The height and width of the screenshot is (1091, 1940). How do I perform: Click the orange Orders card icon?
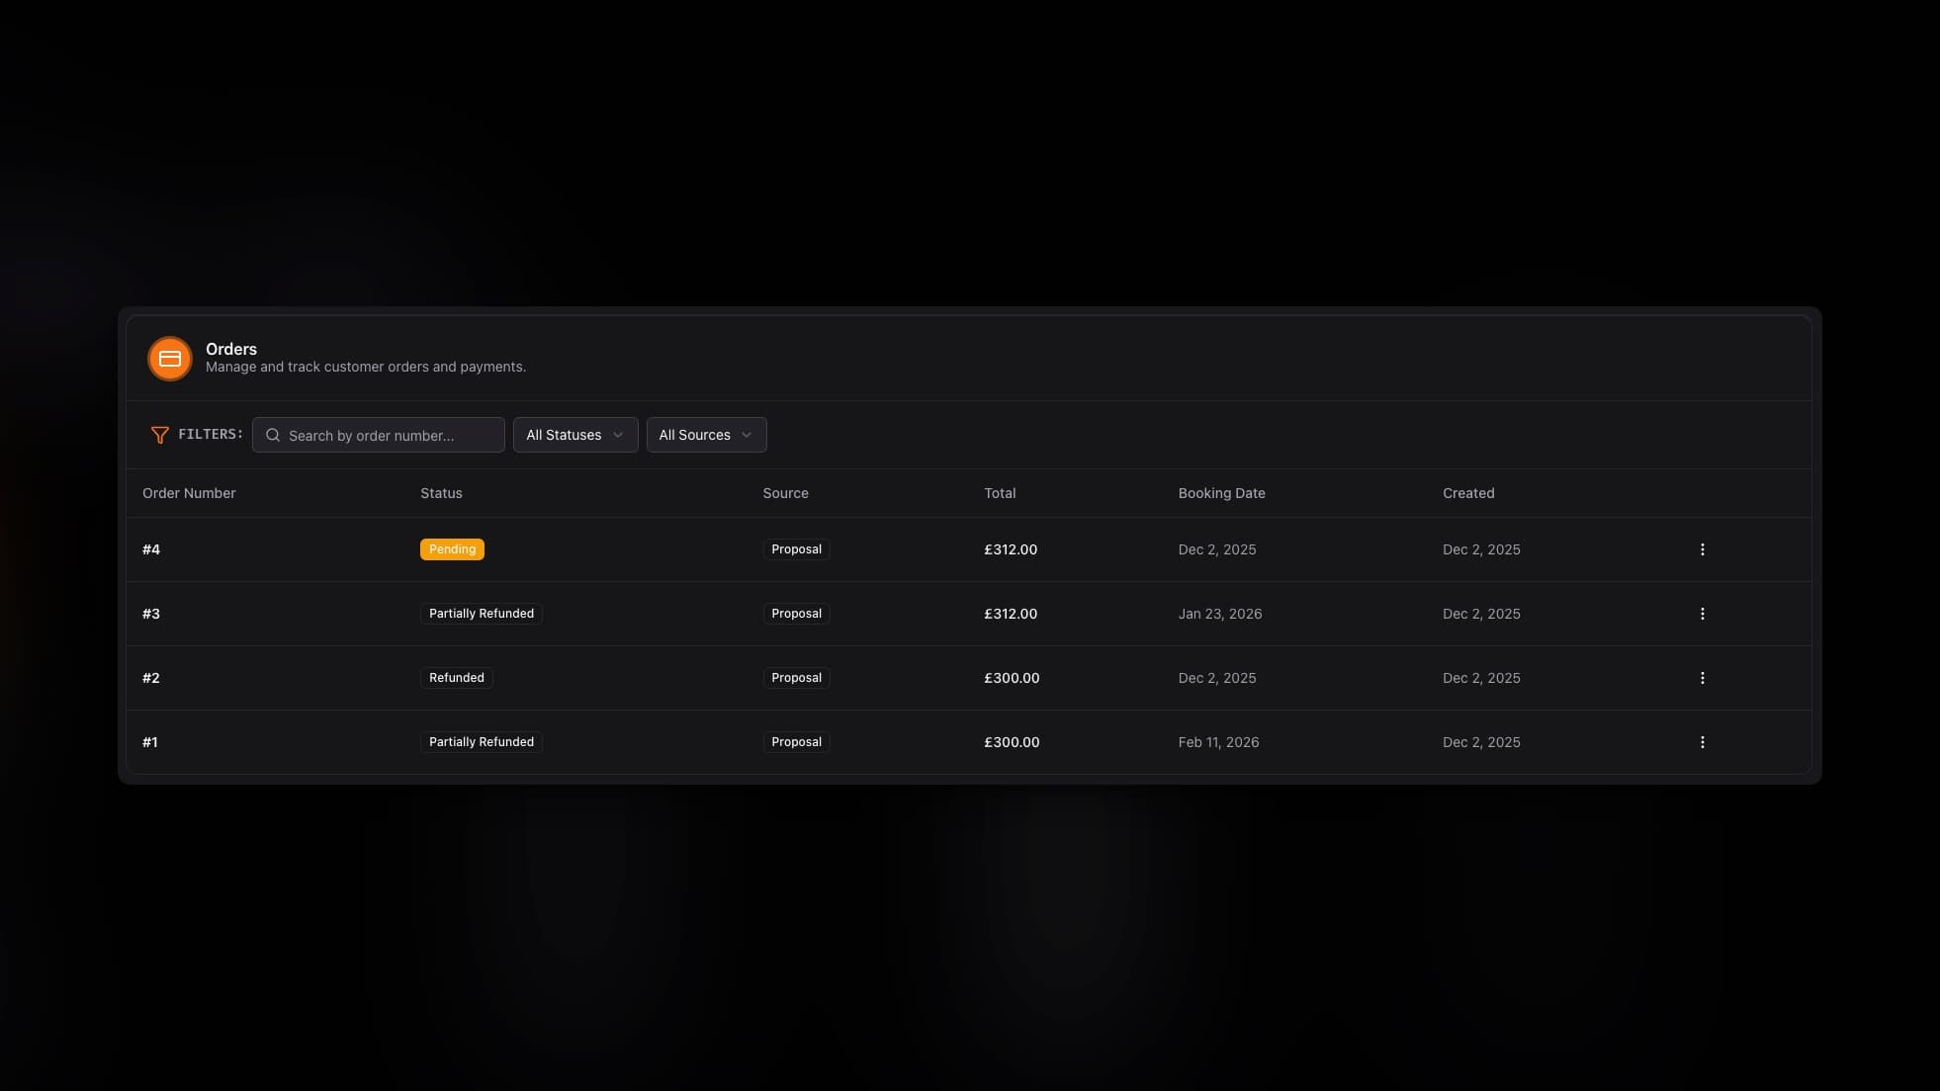tap(170, 359)
